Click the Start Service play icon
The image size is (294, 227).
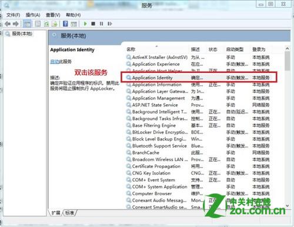tap(85, 24)
